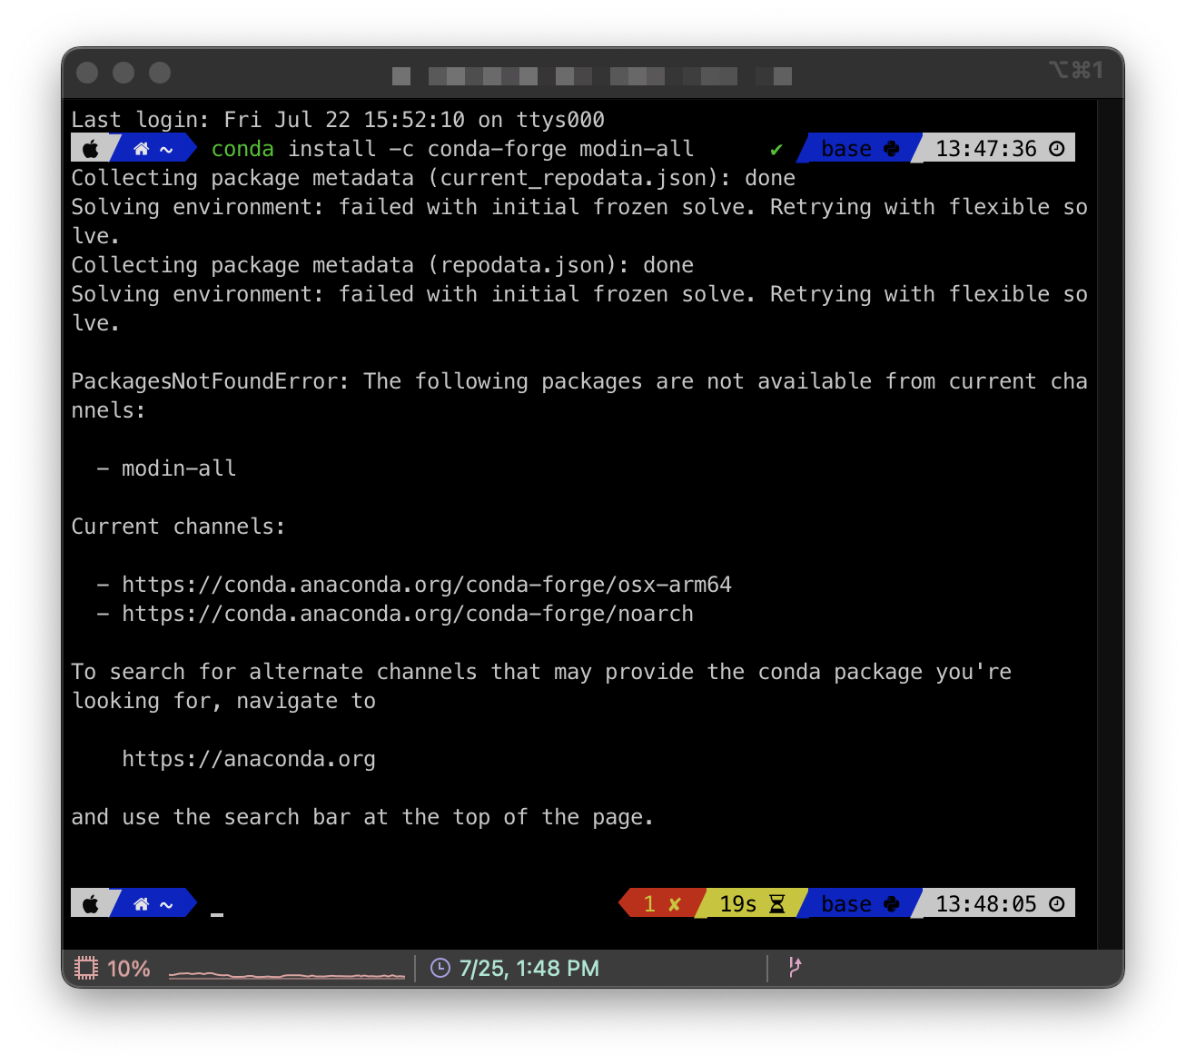Click the git branch icon in the status bar

click(795, 968)
